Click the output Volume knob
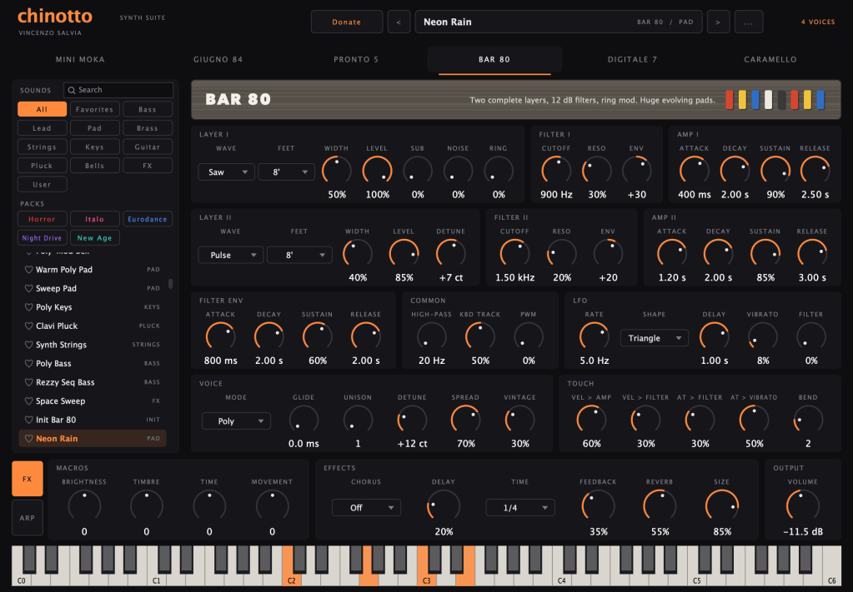 click(x=802, y=505)
